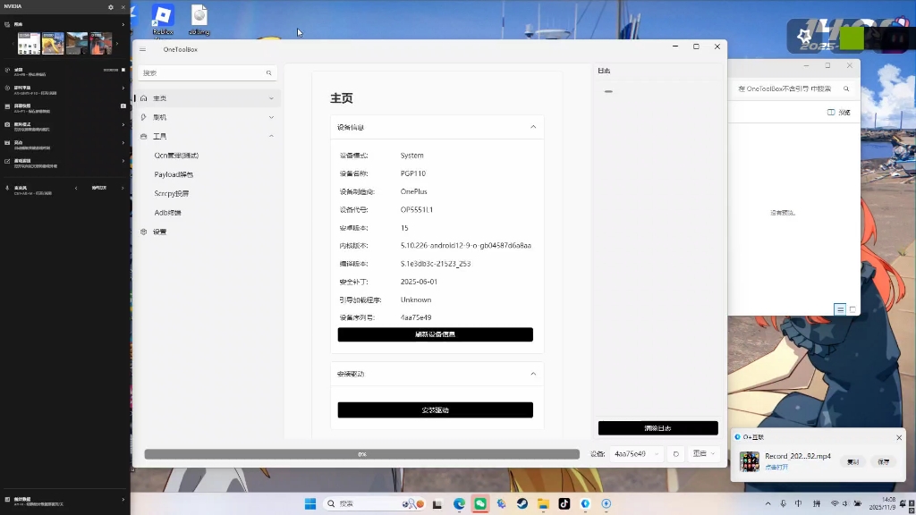Open the 刷机 flashing section in sidebar
Viewport: 916px width, 515px height.
(208, 117)
